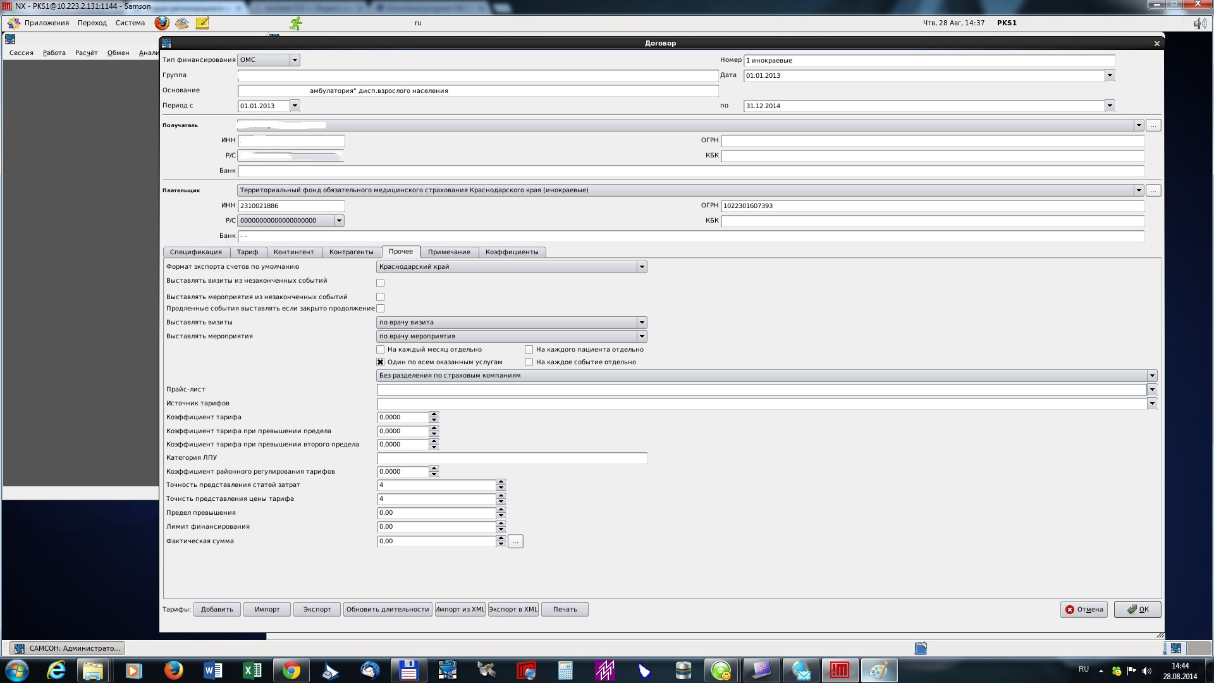
Task: Open the calculator icon in the taskbar
Action: pyautogui.click(x=565, y=670)
